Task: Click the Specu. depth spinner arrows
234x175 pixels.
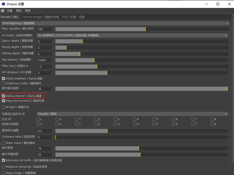Action: click(52, 41)
